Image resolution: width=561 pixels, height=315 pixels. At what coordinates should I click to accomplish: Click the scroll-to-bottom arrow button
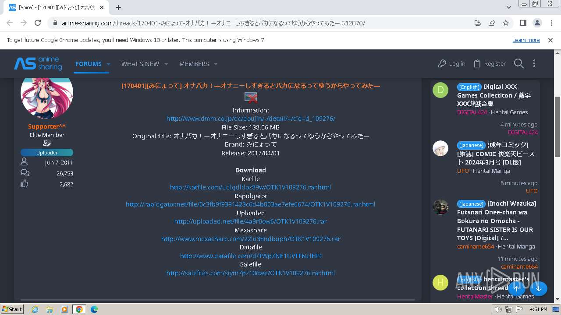pyautogui.click(x=539, y=288)
